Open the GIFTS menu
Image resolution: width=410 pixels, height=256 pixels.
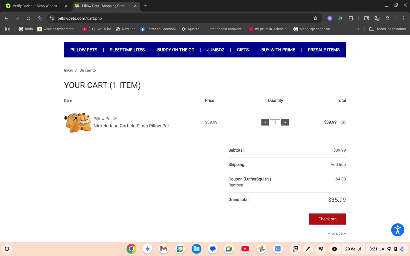(x=243, y=50)
